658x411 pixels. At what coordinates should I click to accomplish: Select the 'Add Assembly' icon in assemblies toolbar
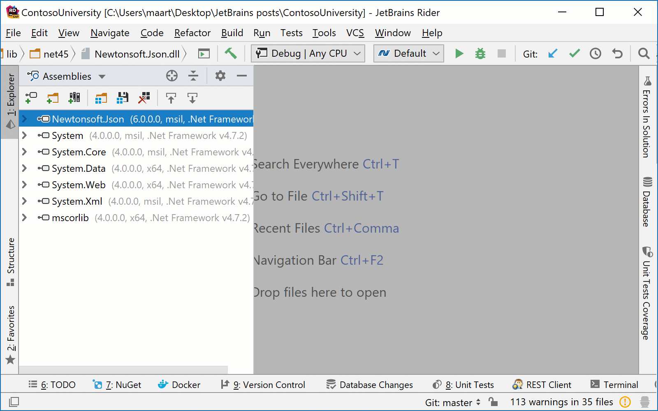[31, 98]
